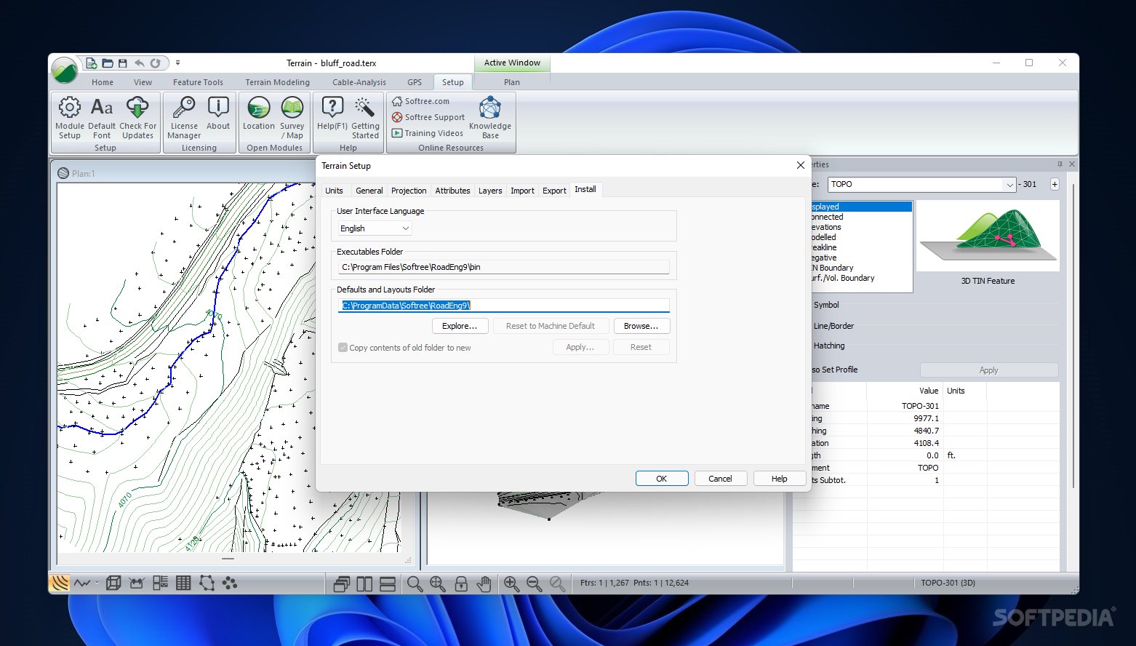1136x646 pixels.
Task: Open User Interface Language dropdown
Action: coord(375,228)
